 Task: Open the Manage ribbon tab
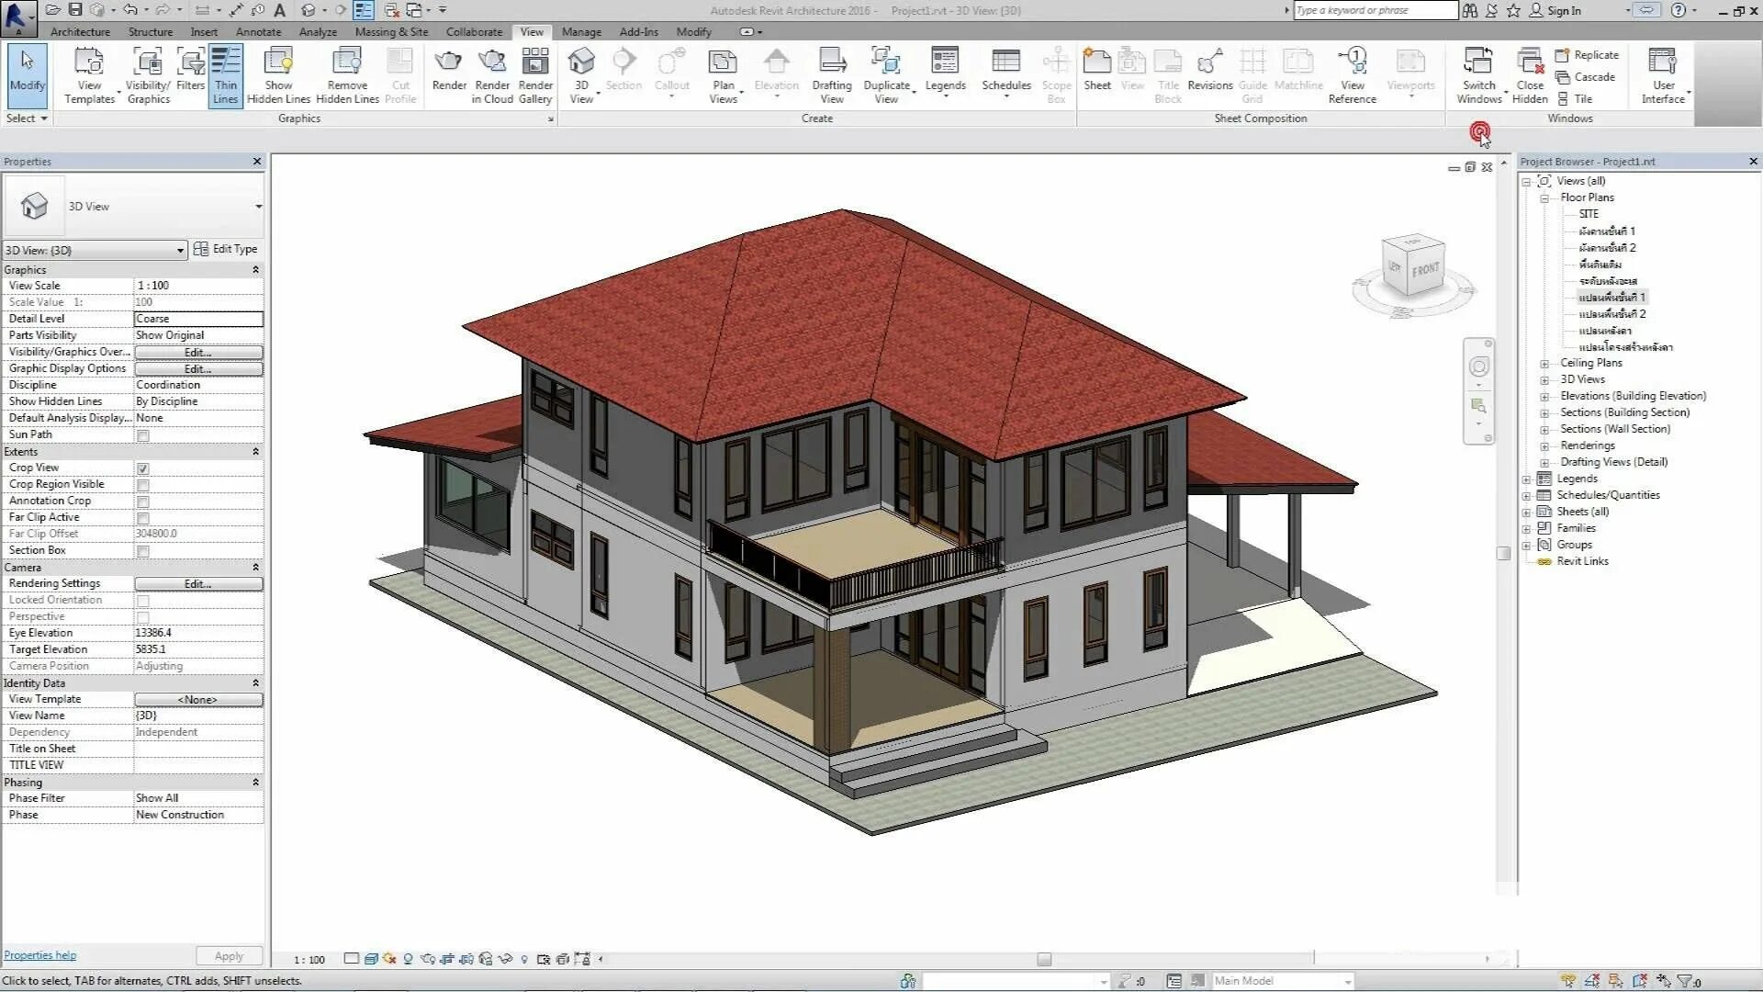coord(581,32)
